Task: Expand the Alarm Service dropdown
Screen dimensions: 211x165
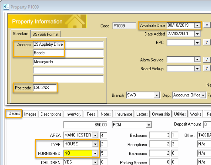Action: 197,60
